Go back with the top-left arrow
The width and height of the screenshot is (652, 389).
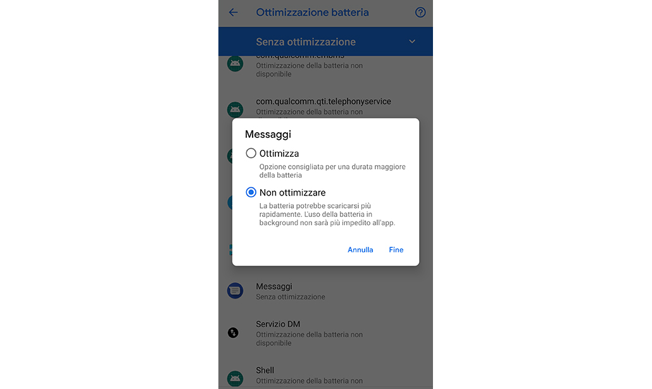click(x=234, y=13)
